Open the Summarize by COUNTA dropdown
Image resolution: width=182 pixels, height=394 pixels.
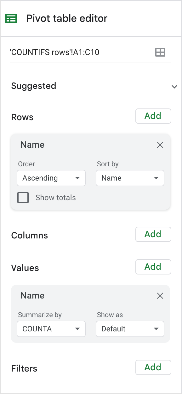51,329
